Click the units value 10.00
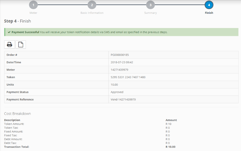Viewport: 241px width, 151px height. (114, 85)
